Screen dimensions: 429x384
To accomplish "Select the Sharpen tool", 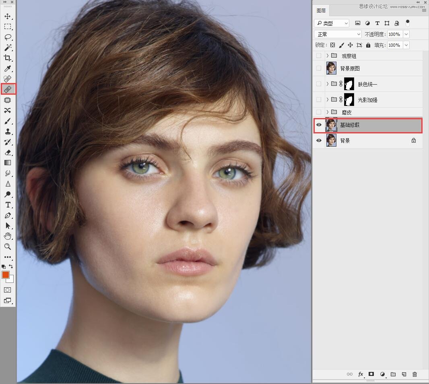I will [x=8, y=184].
